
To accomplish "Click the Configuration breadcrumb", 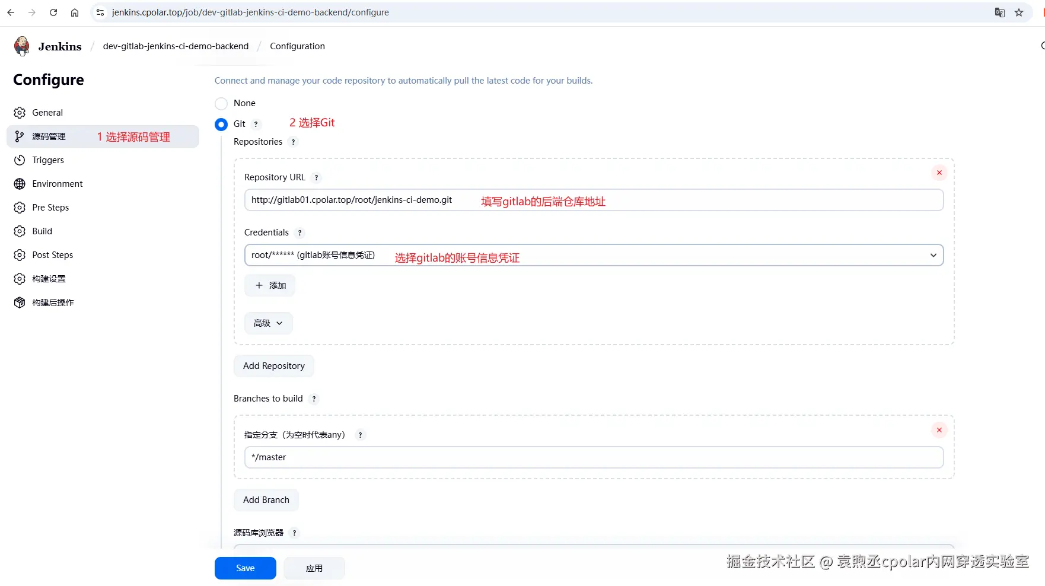I will coord(297,46).
